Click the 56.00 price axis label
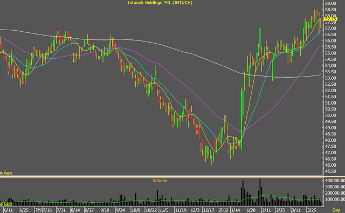345x213 pixels. tap(330, 40)
